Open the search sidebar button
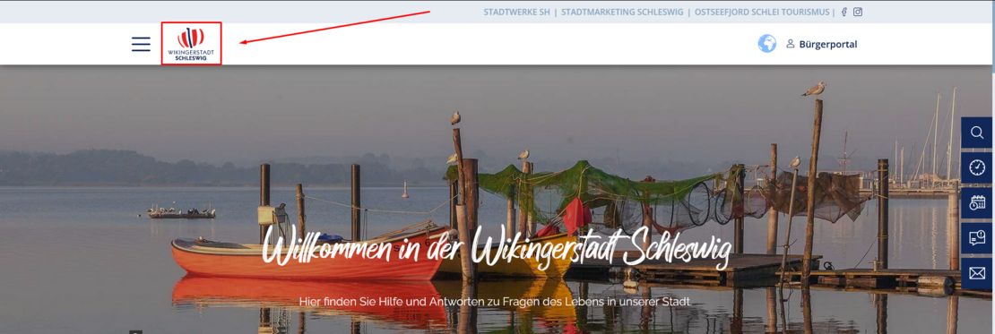The image size is (995, 334). click(976, 133)
